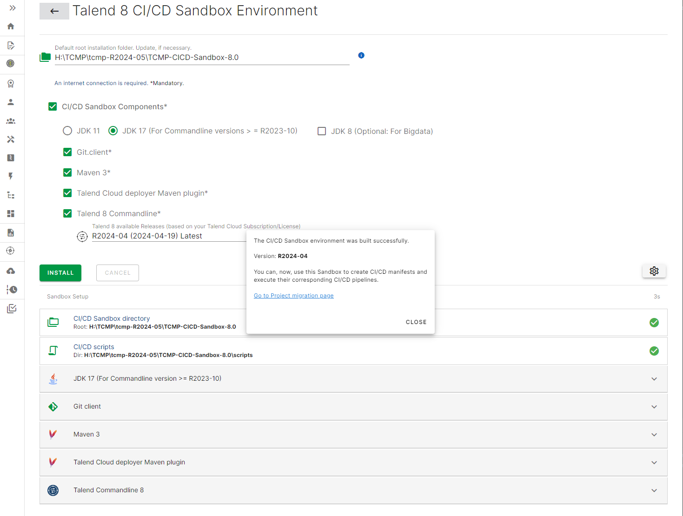Click the 'CI/CD Sandbox directory' row title

tap(112, 318)
